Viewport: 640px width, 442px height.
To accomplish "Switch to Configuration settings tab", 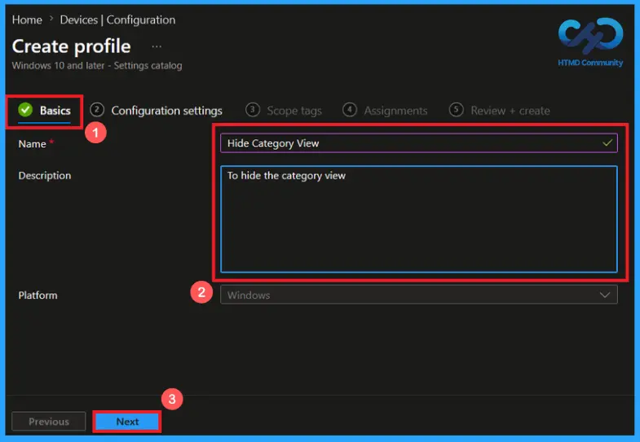I will coord(157,111).
